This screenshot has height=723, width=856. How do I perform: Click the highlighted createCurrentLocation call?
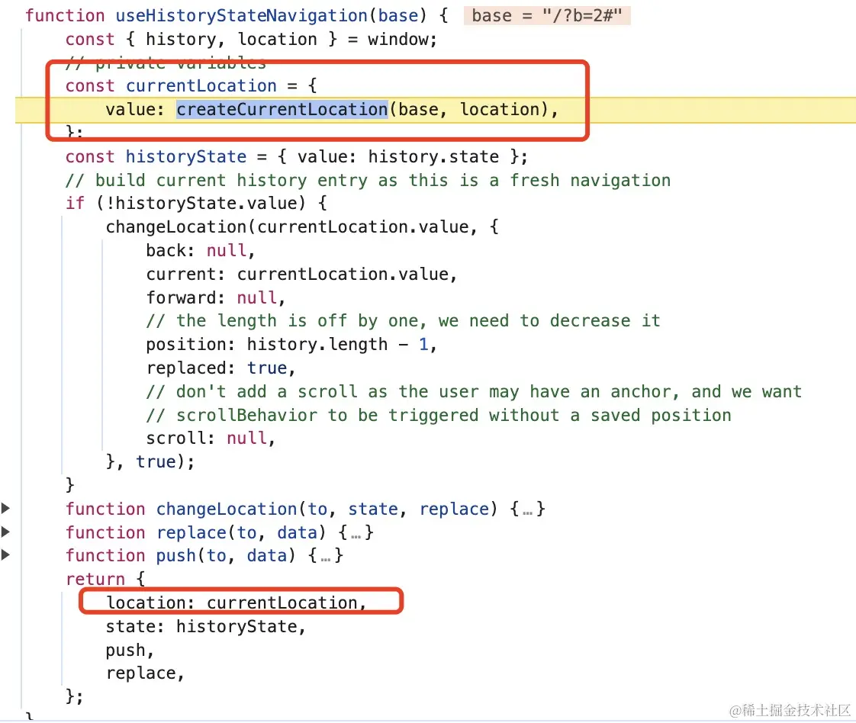(x=282, y=110)
